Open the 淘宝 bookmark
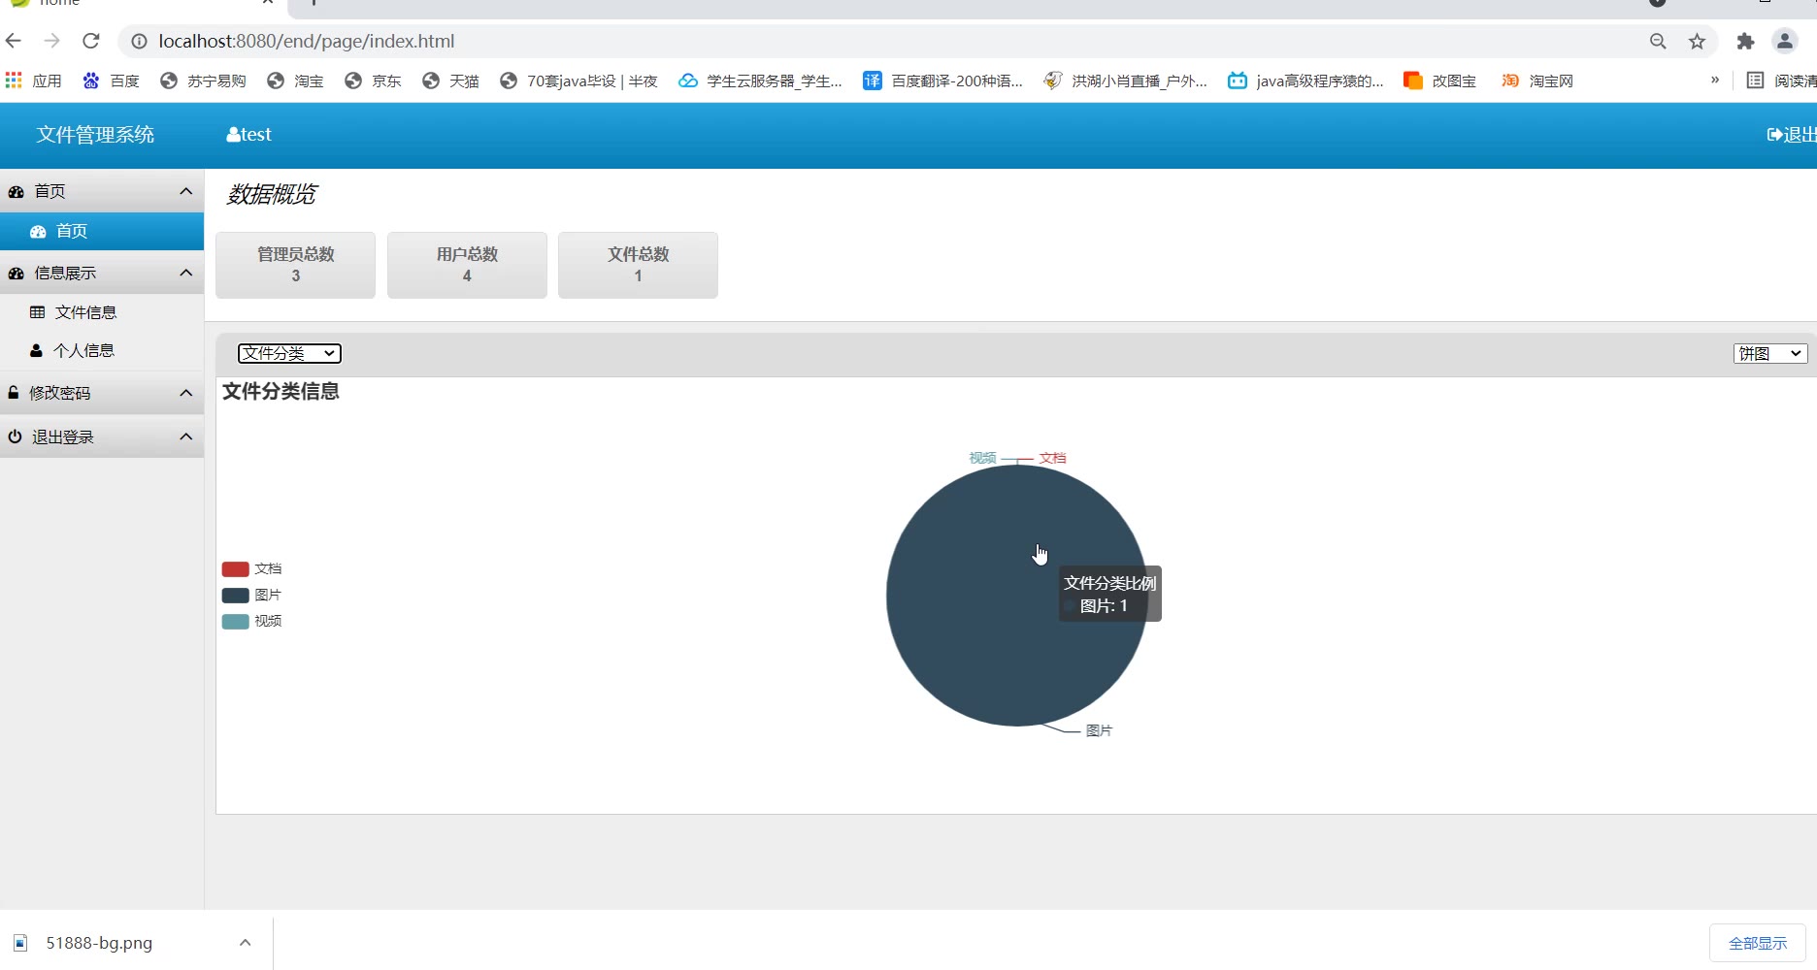 coord(295,81)
